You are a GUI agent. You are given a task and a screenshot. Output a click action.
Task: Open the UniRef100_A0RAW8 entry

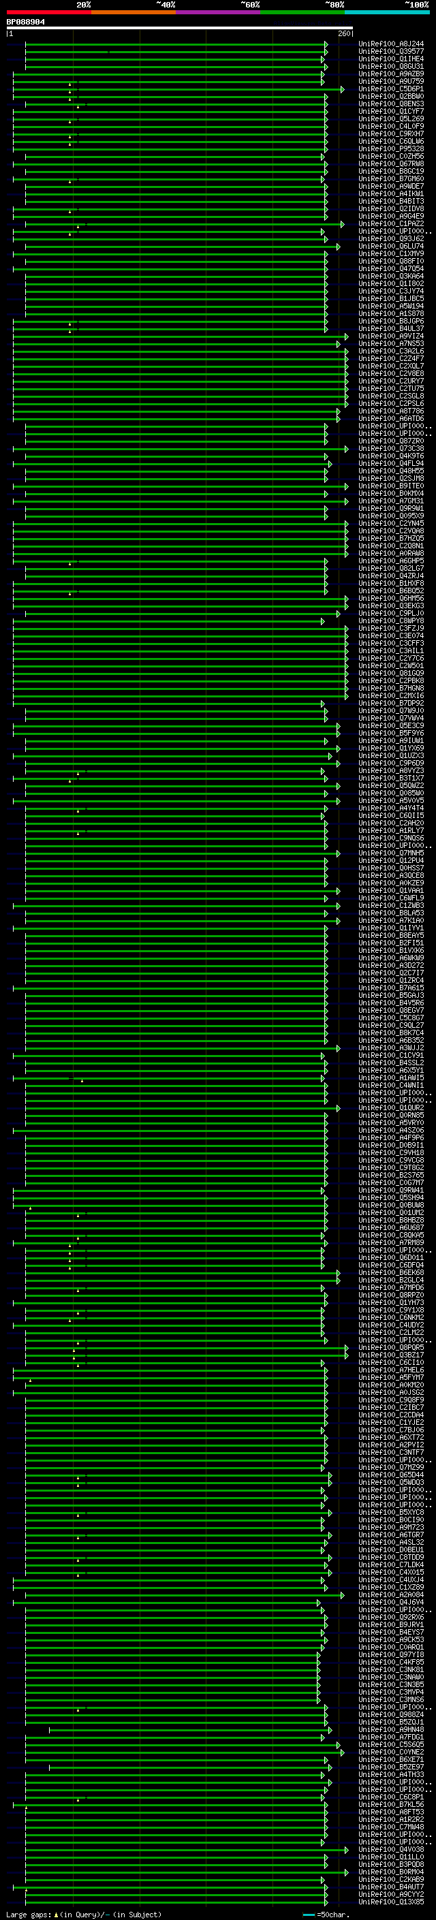pos(391,554)
